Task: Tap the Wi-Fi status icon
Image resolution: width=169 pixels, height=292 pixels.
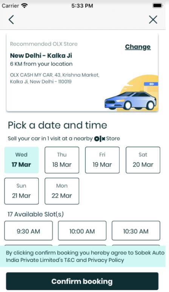Action: (x=25, y=6)
